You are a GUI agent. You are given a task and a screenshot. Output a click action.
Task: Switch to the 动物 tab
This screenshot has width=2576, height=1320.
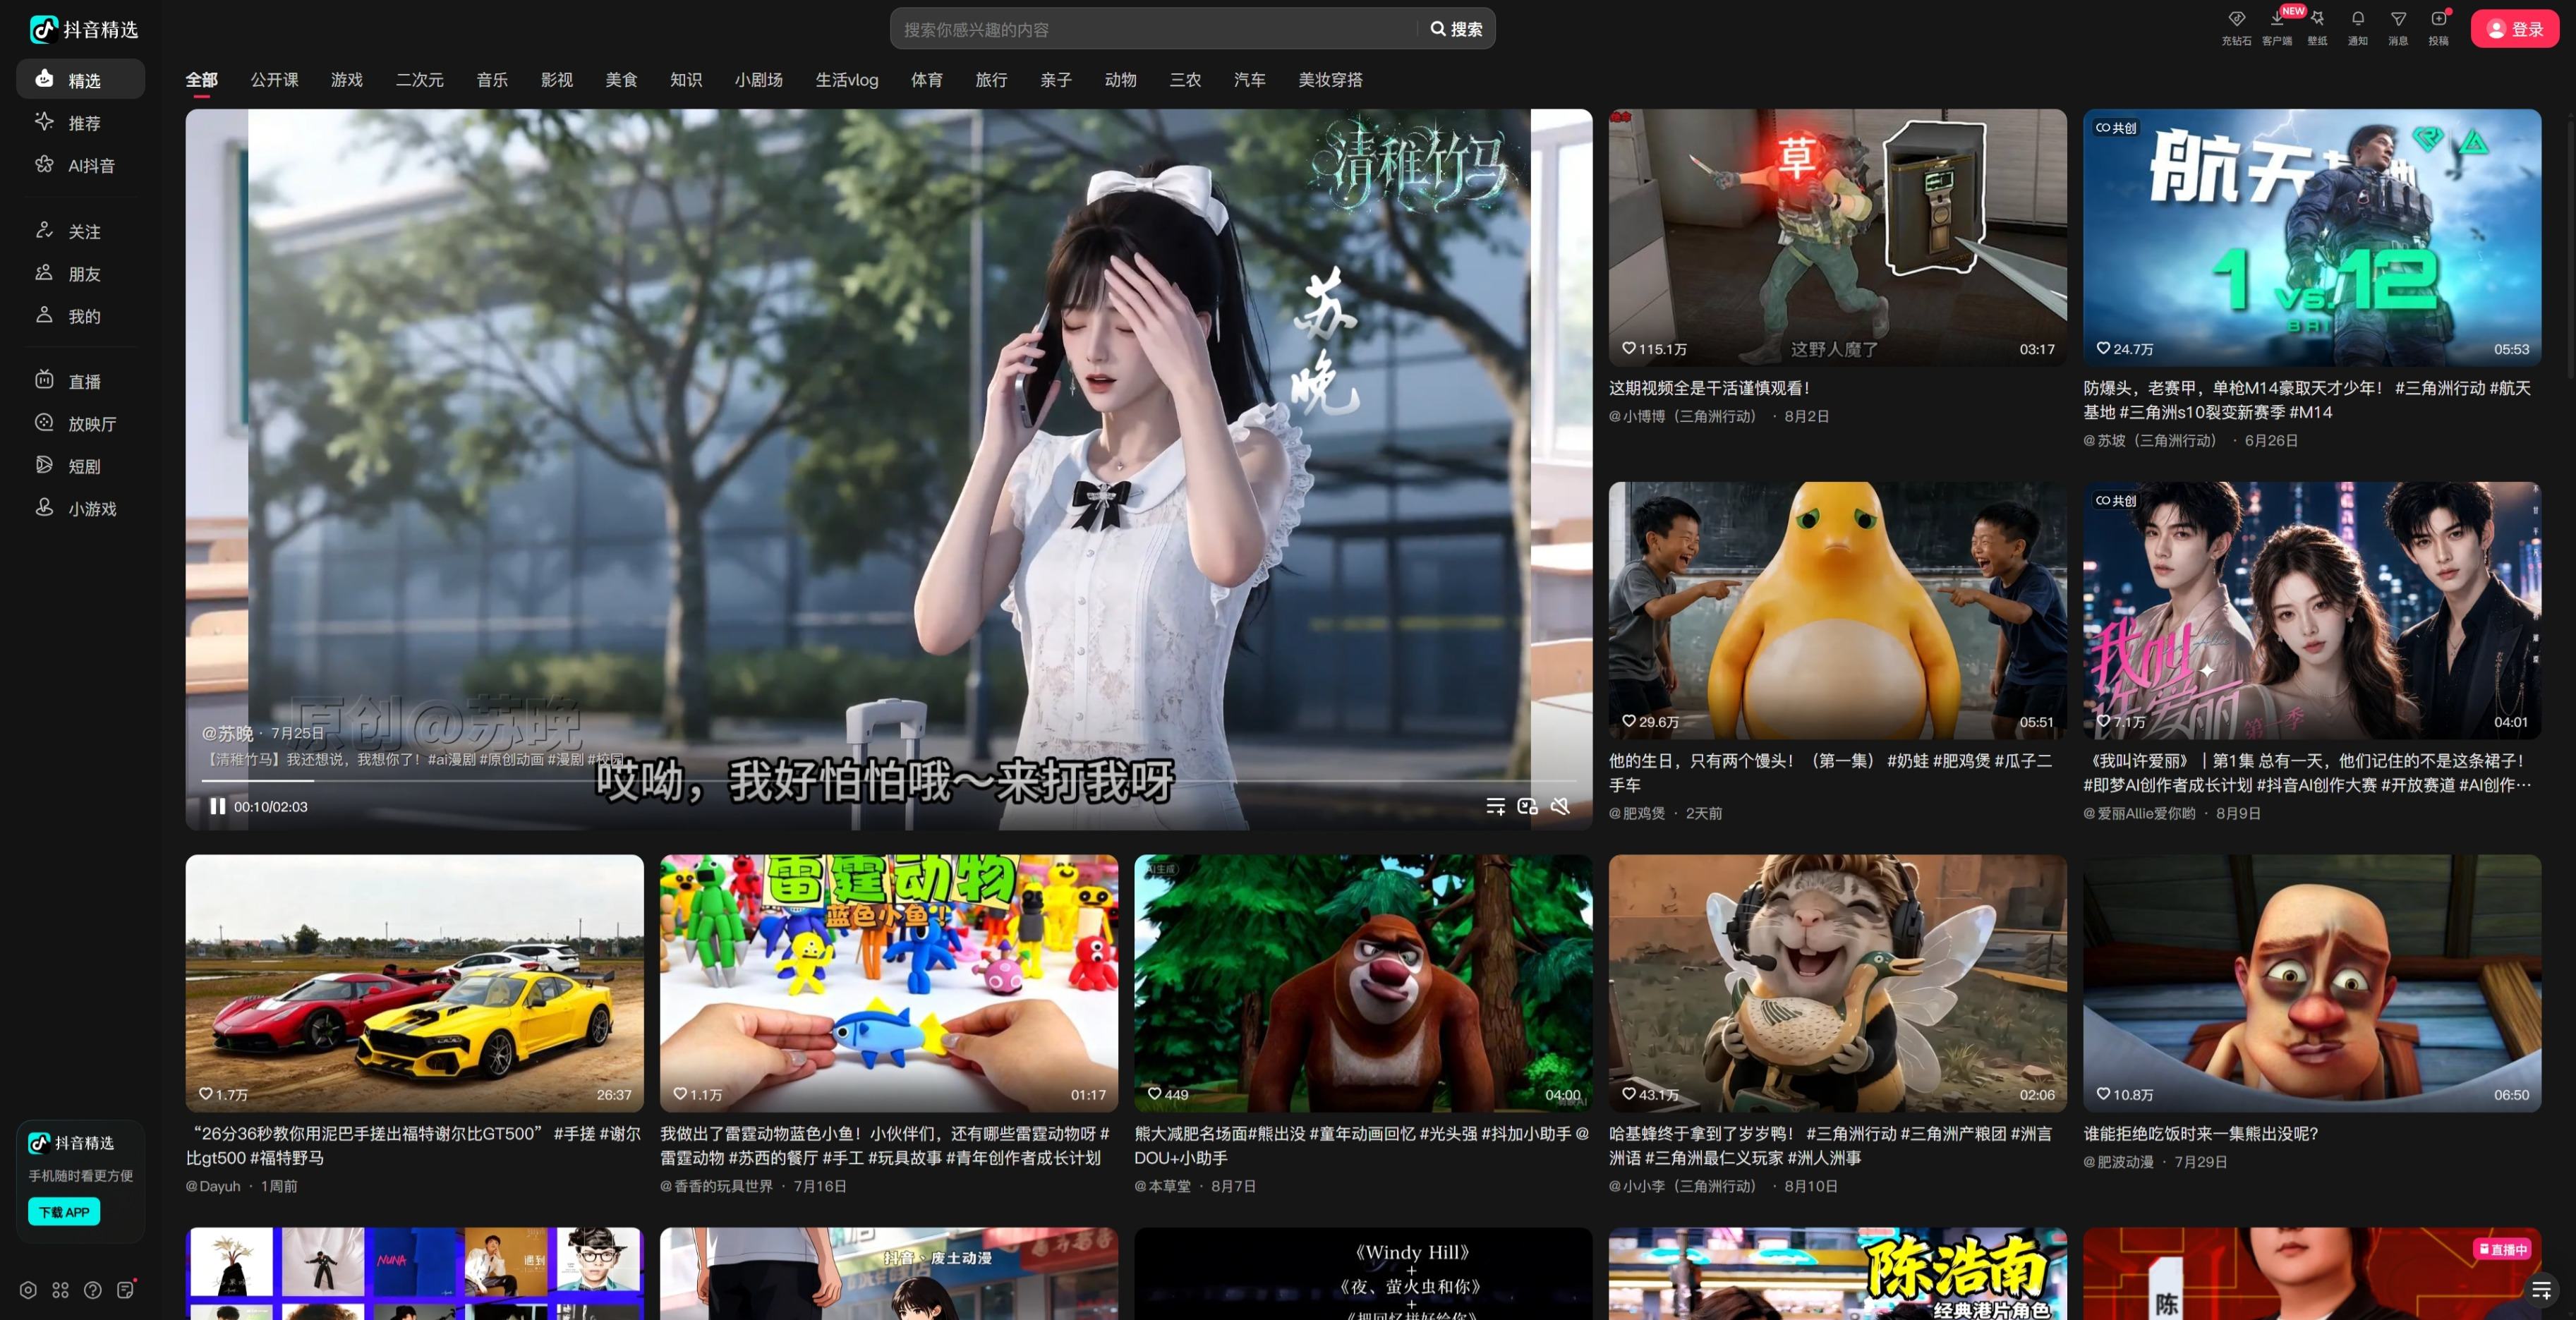[1120, 80]
